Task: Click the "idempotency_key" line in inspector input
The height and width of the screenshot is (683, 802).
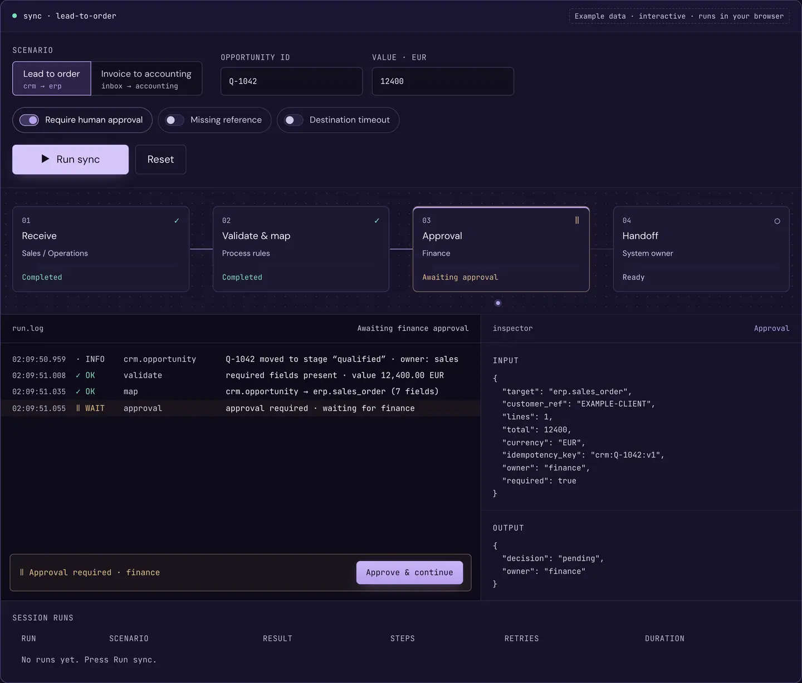Action: [583, 455]
